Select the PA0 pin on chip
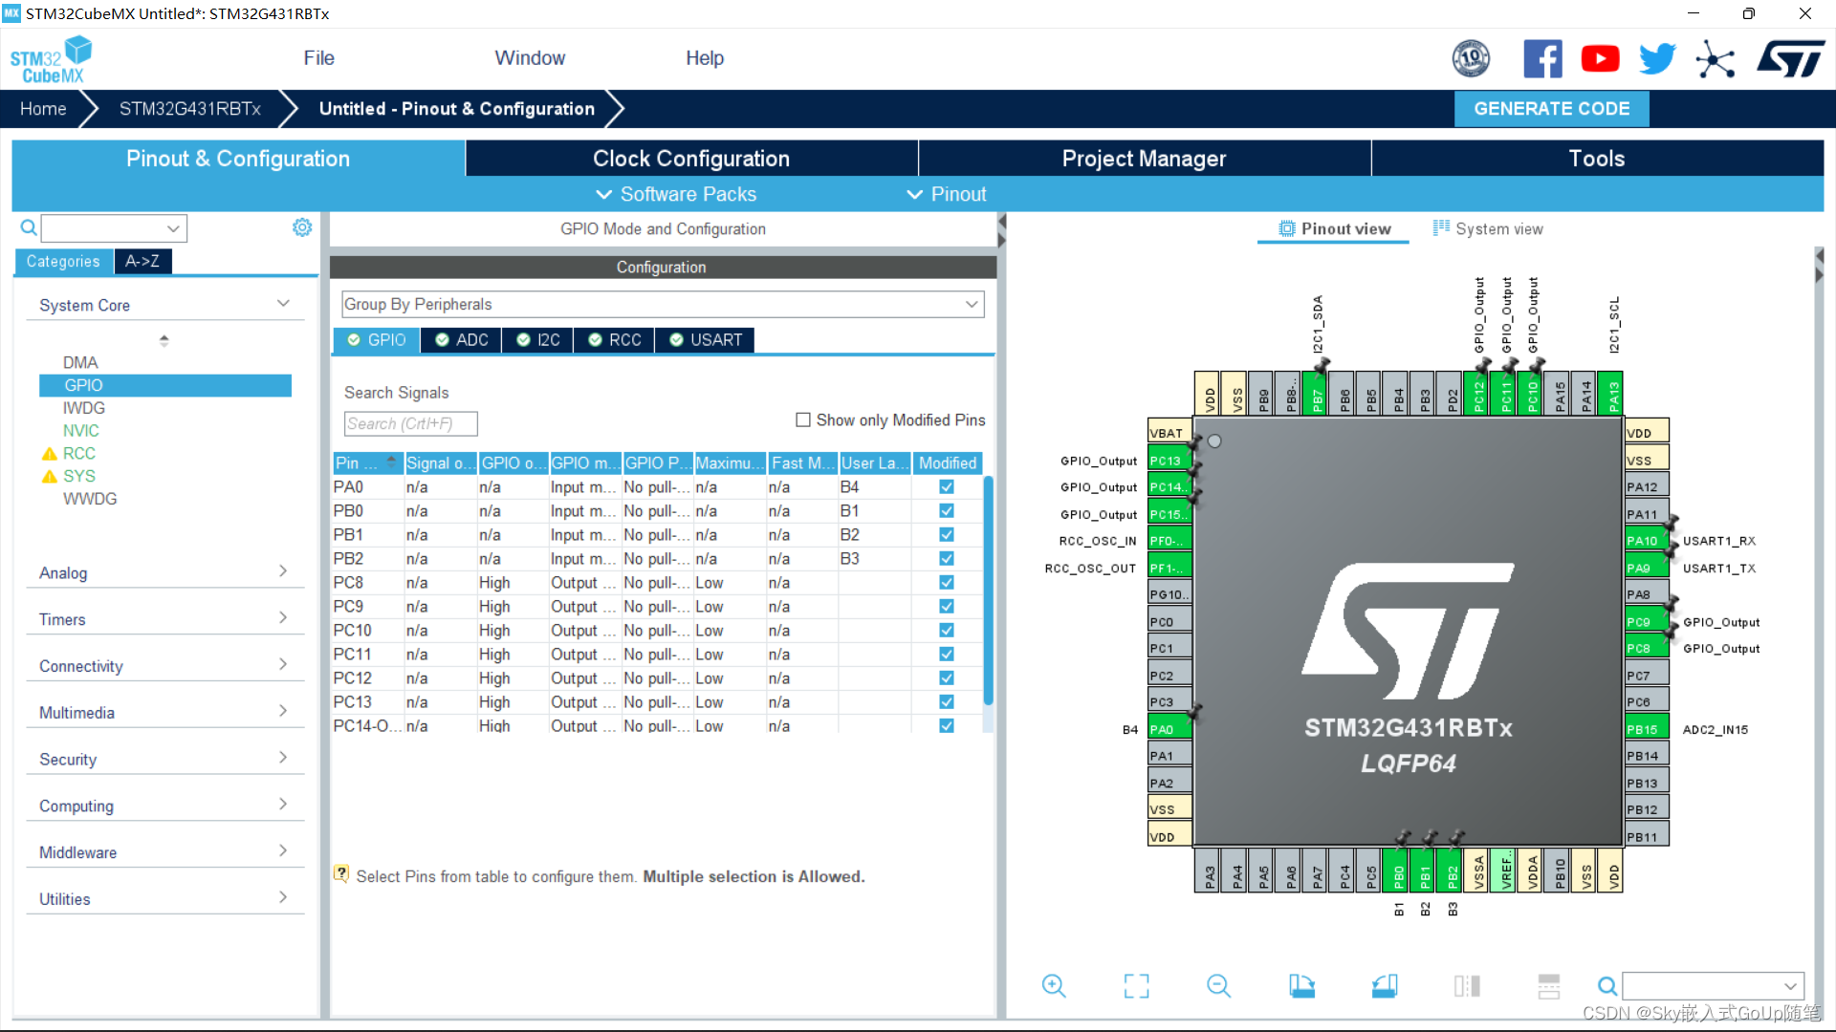This screenshot has width=1836, height=1032. click(1169, 729)
